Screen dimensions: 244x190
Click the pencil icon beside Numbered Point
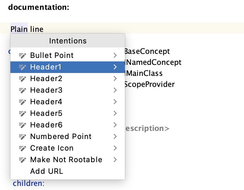pos(23,136)
